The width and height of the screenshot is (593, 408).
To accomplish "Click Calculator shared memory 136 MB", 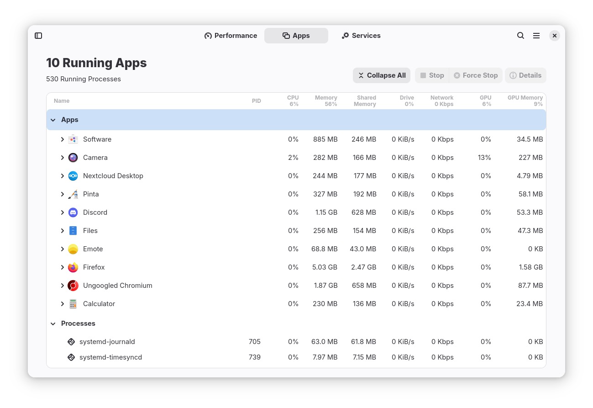I will [364, 304].
